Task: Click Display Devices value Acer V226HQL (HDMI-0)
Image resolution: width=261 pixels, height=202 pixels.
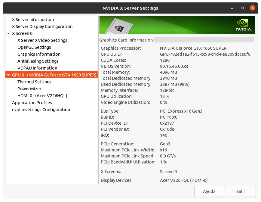Action: point(184,180)
